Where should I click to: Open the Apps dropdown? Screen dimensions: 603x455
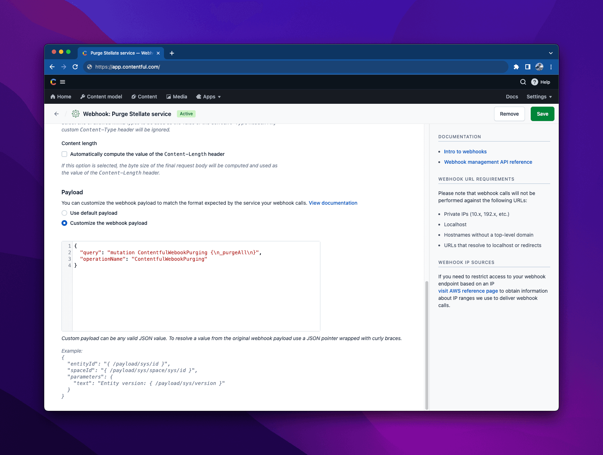pyautogui.click(x=208, y=96)
